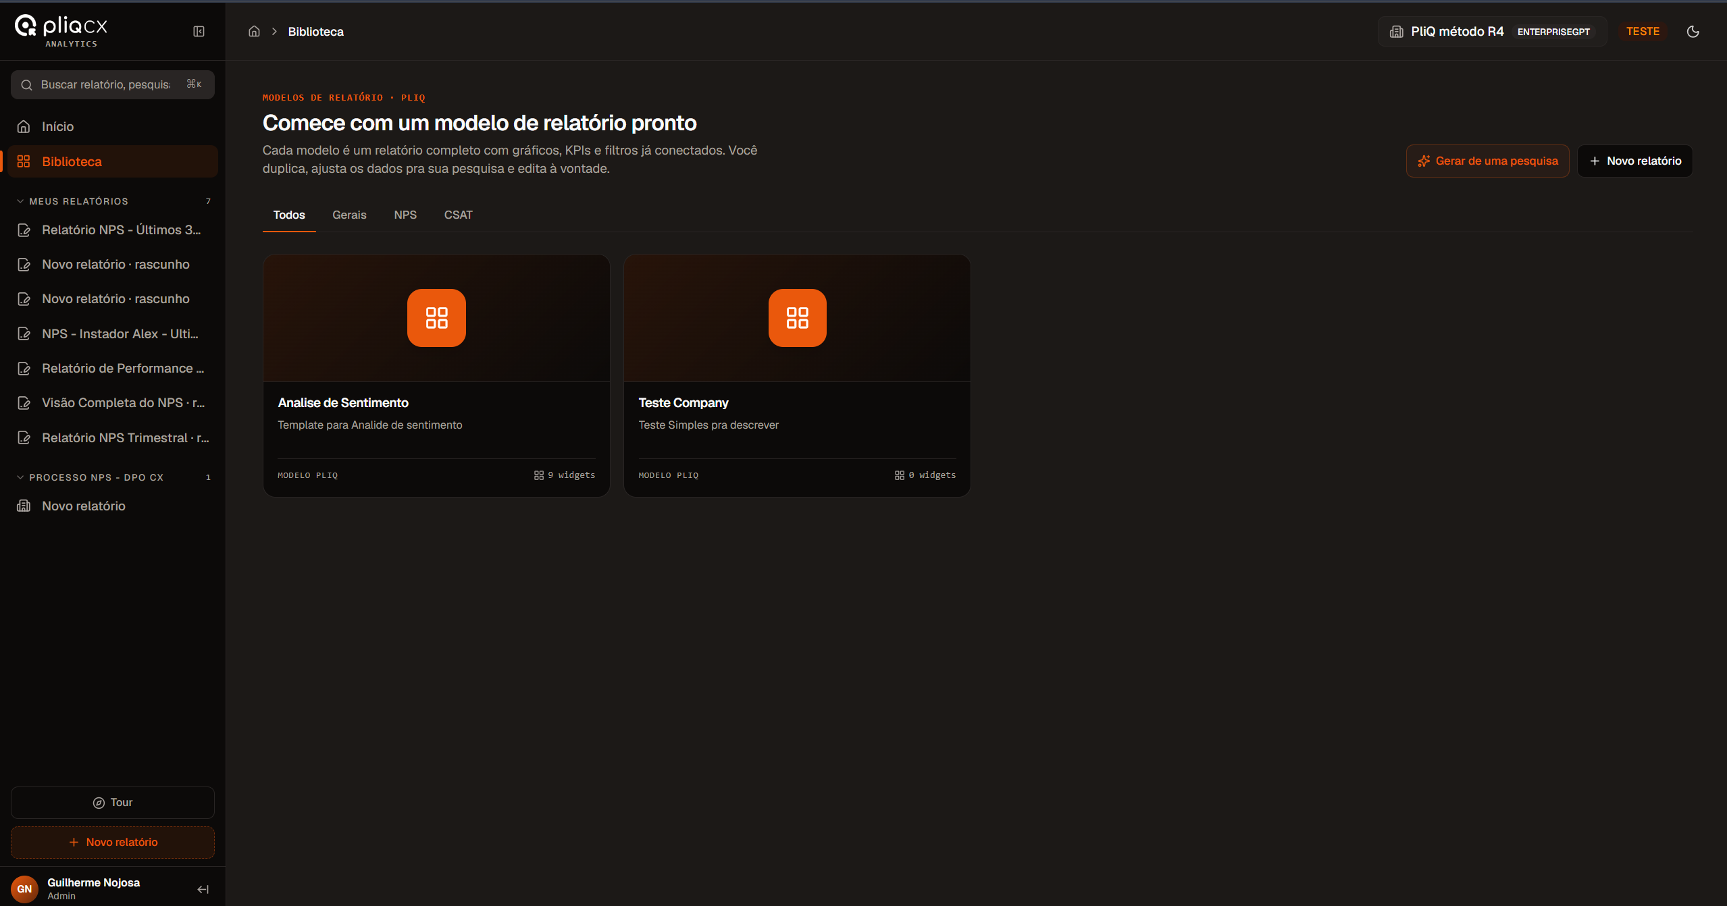Click Guilherme Nojosa user name
Image resolution: width=1727 pixels, height=906 pixels.
(93, 882)
